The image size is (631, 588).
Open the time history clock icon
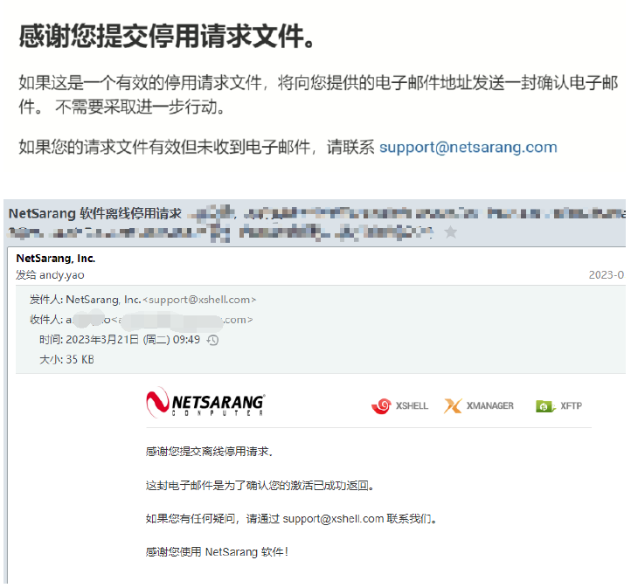(x=212, y=340)
